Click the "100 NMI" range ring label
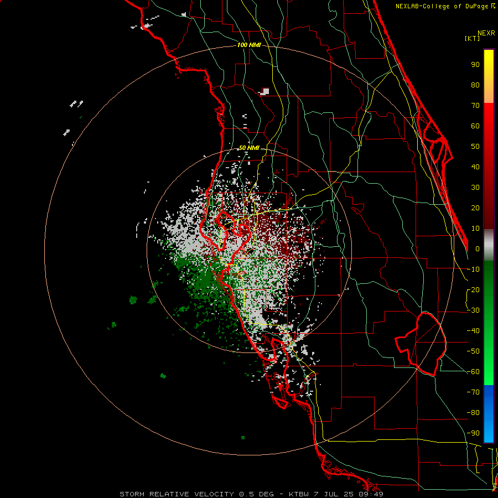The image size is (498, 498). point(249,45)
